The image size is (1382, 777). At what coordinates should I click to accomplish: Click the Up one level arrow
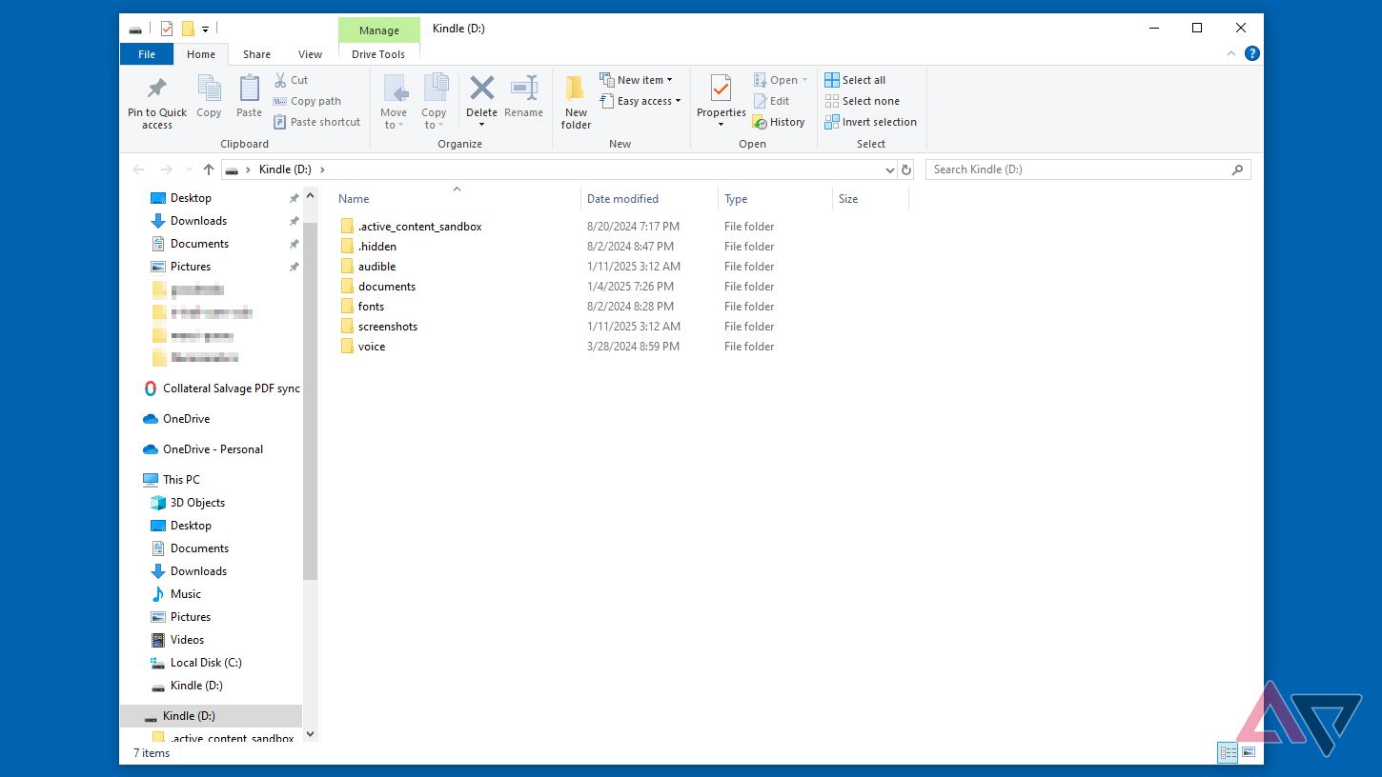[x=209, y=169]
